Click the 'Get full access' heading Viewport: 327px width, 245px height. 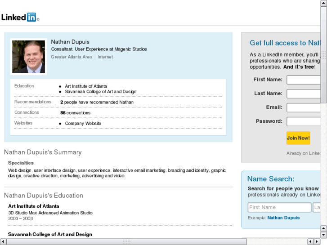click(x=285, y=43)
